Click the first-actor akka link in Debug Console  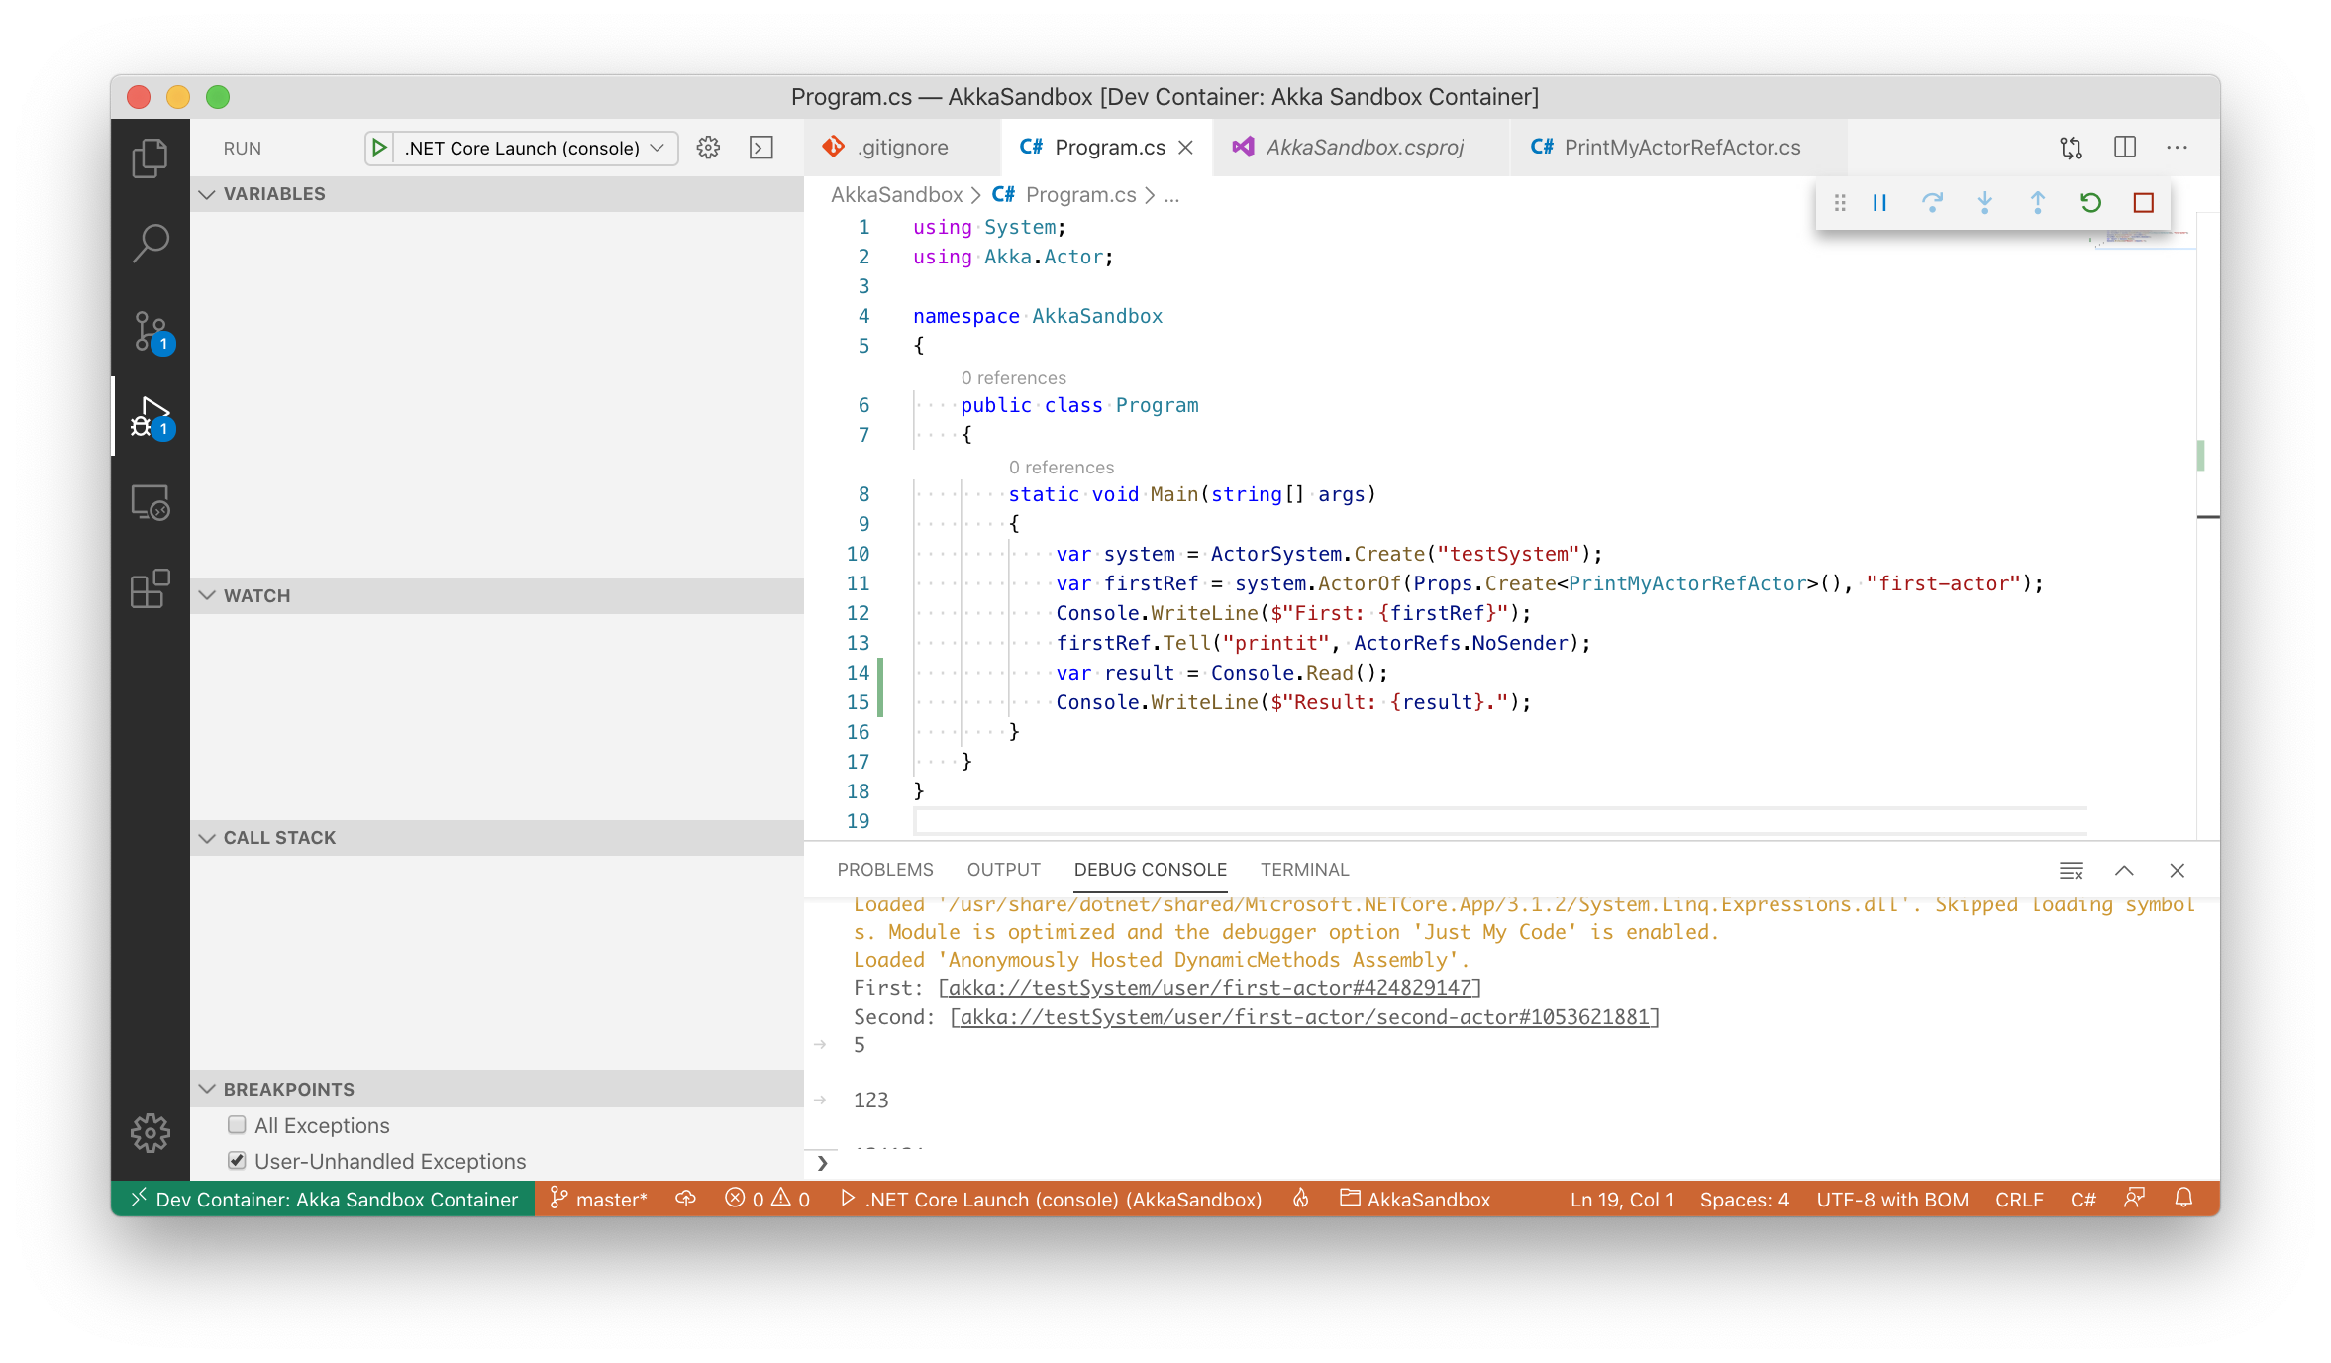pyautogui.click(x=1206, y=987)
